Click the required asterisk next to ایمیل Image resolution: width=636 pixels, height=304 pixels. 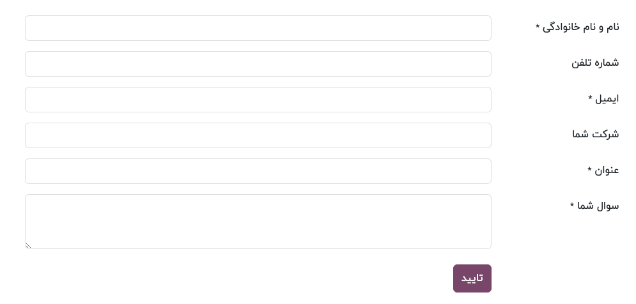590,98
